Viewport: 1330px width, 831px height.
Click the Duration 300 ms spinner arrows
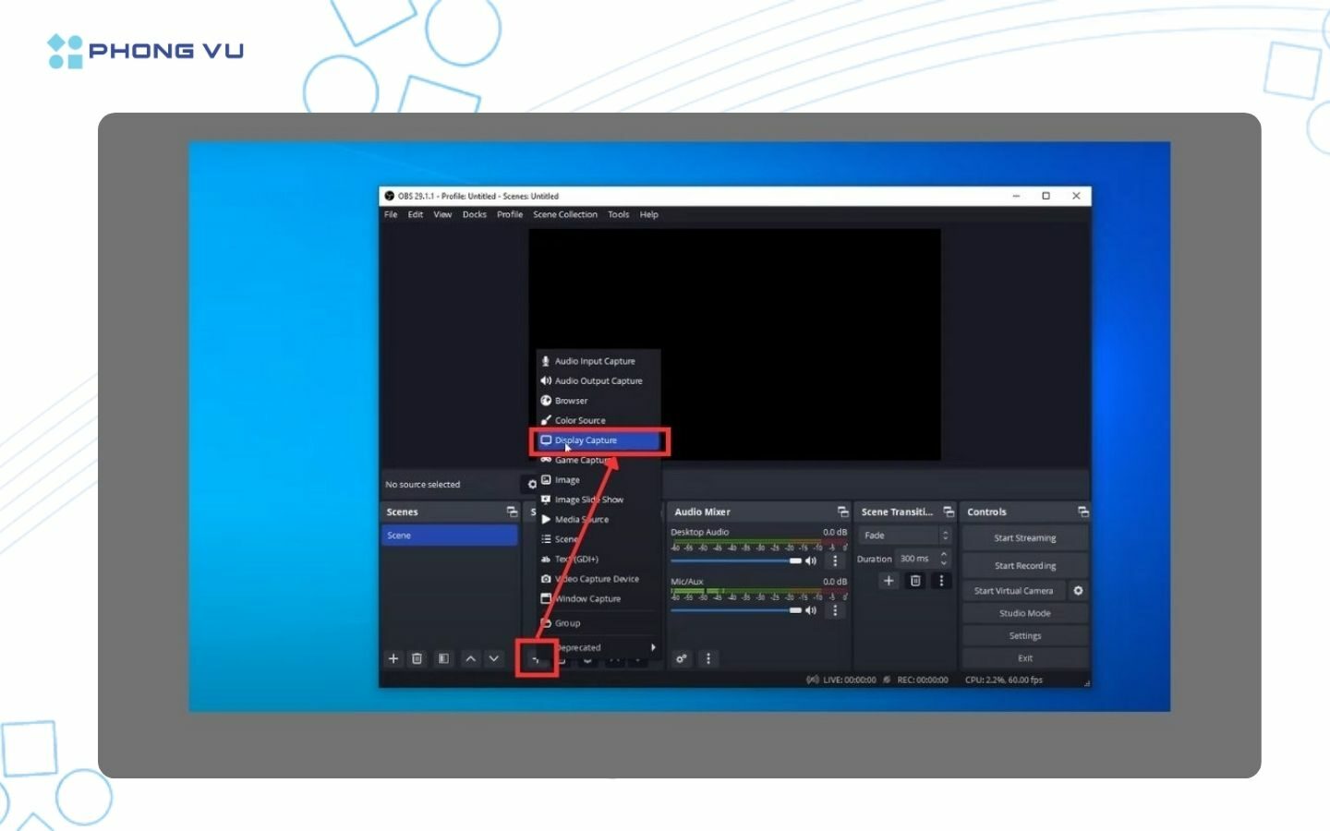coord(944,559)
